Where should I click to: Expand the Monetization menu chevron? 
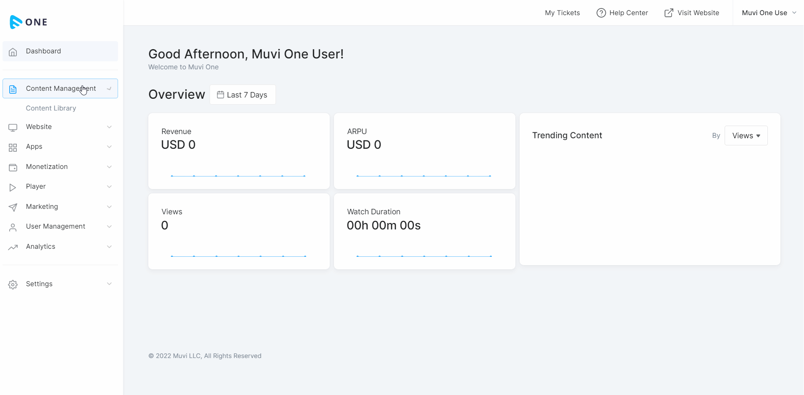coord(109,167)
